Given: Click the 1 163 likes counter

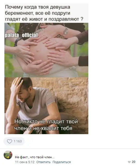Looking at the screenshot, I should pyautogui.click(x=18, y=141).
